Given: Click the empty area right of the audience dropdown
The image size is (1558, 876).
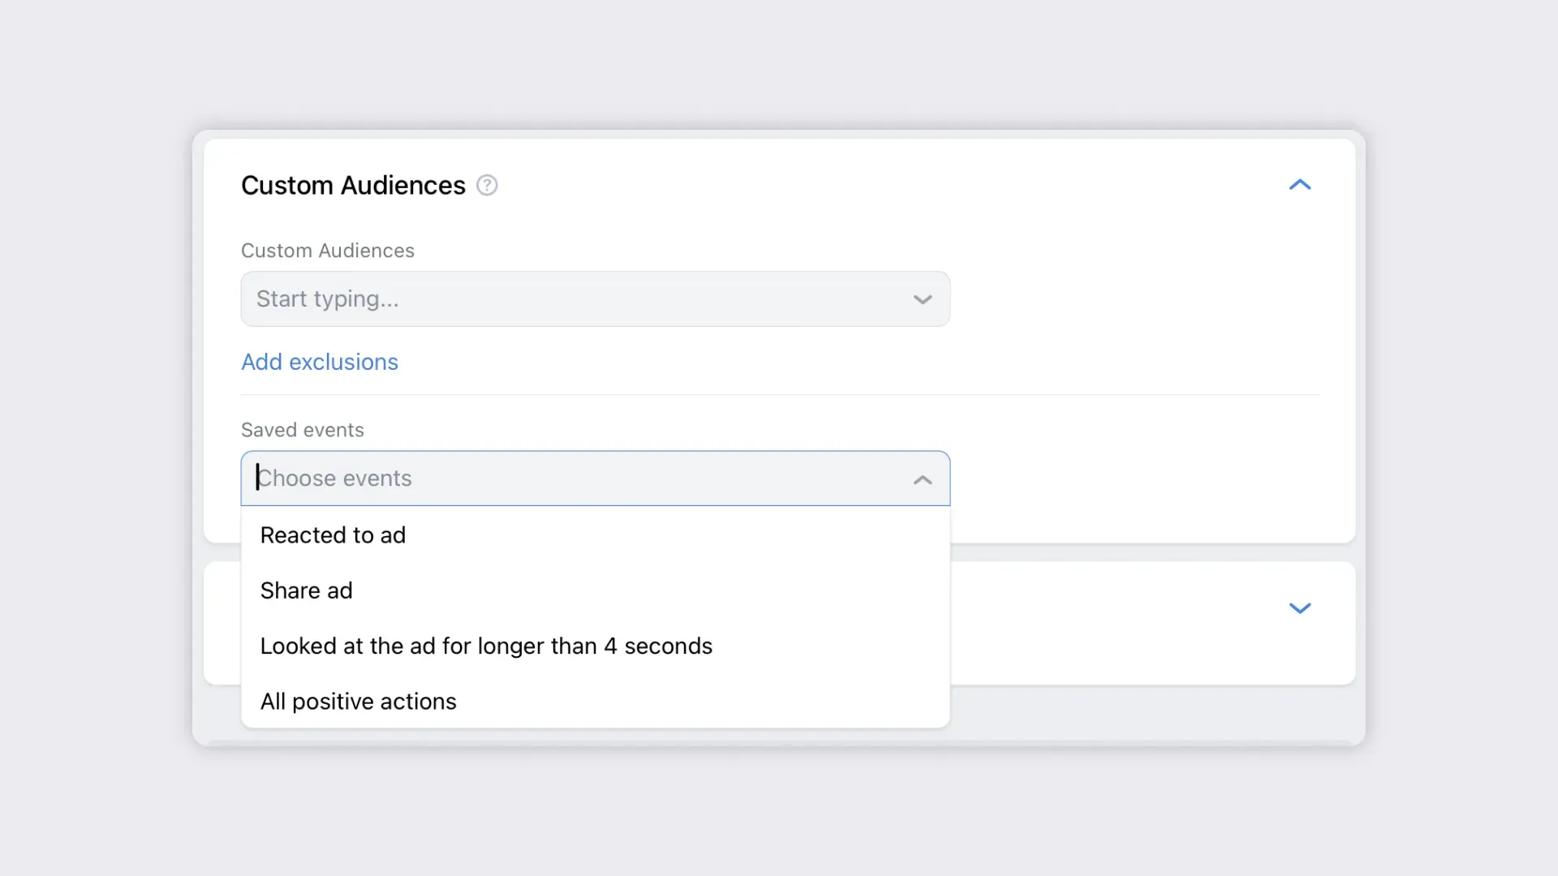Looking at the screenshot, I should (x=1136, y=299).
